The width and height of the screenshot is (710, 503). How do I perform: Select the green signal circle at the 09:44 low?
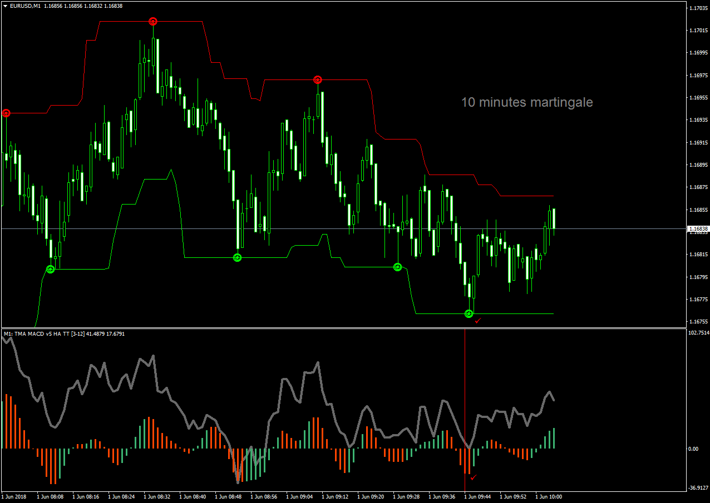tap(469, 313)
